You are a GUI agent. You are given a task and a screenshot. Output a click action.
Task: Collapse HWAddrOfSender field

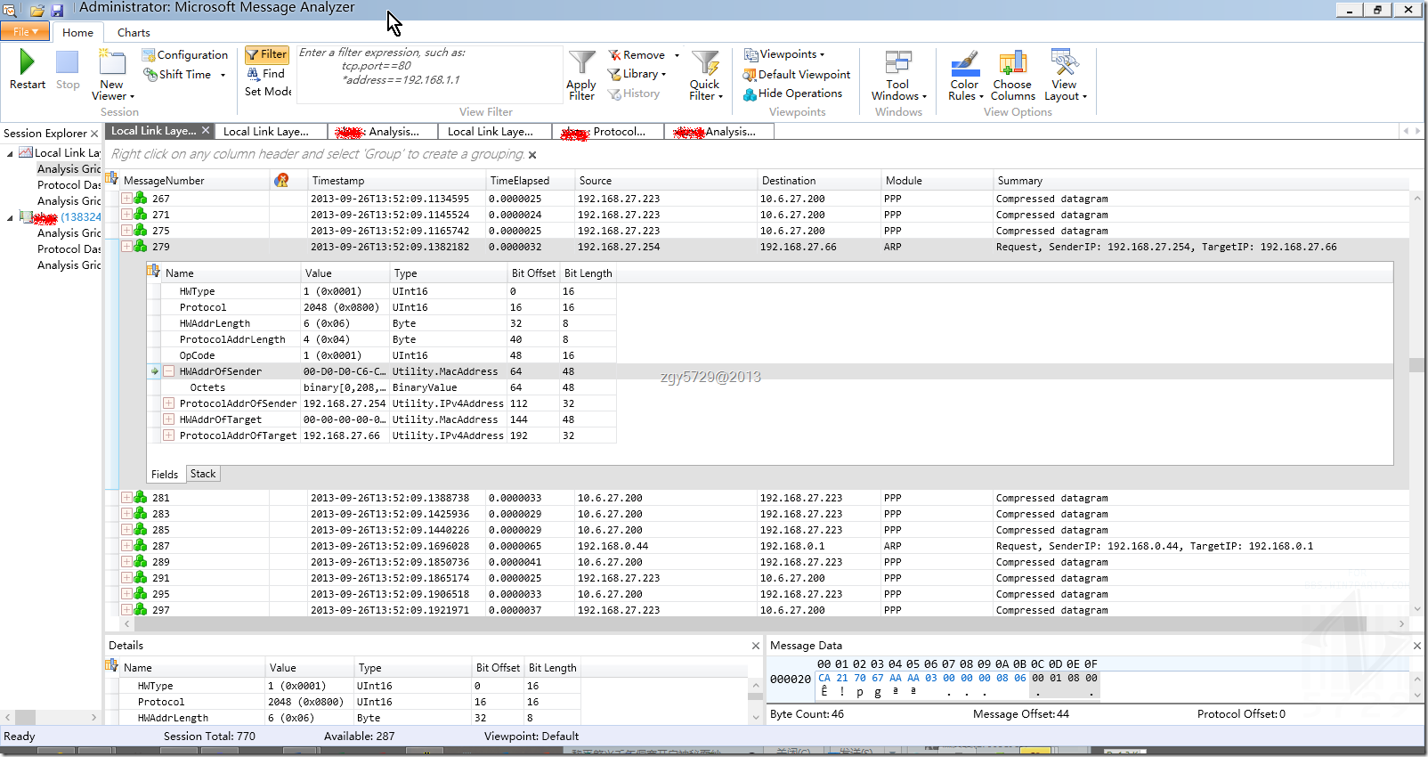168,371
